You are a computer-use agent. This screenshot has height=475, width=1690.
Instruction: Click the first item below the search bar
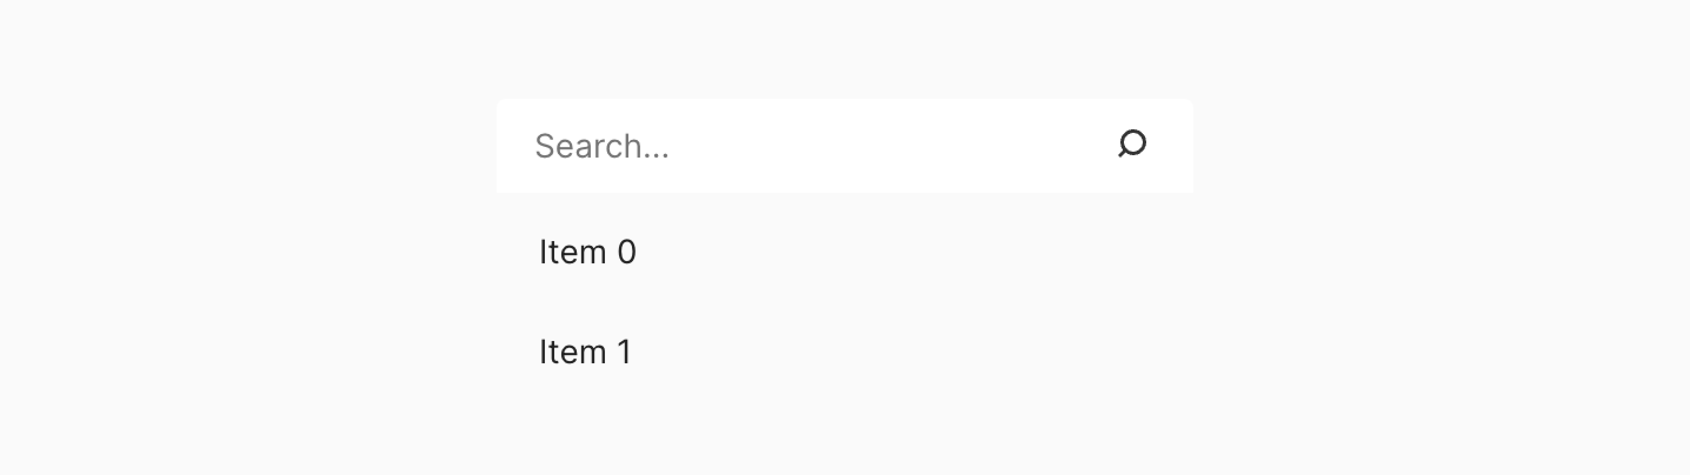[x=587, y=251]
